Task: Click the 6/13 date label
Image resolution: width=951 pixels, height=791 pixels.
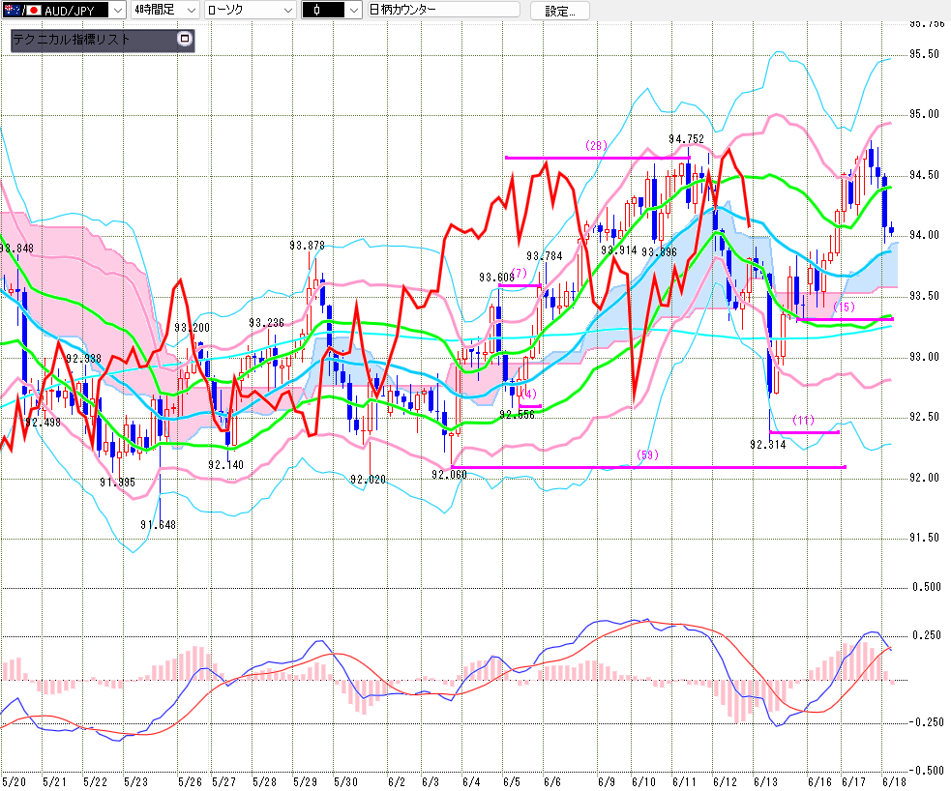Action: point(765,782)
